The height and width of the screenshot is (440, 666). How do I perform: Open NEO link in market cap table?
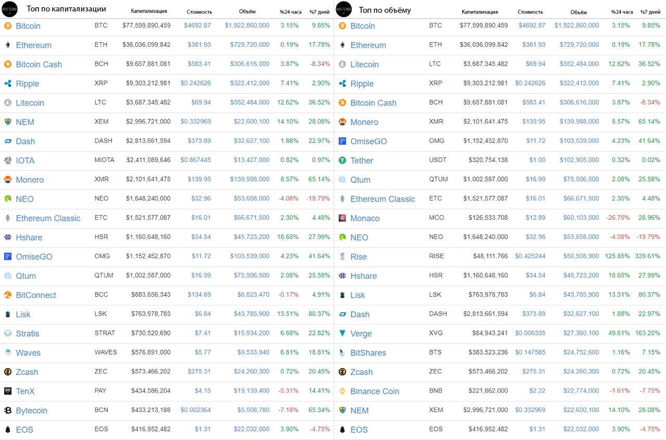tap(24, 199)
